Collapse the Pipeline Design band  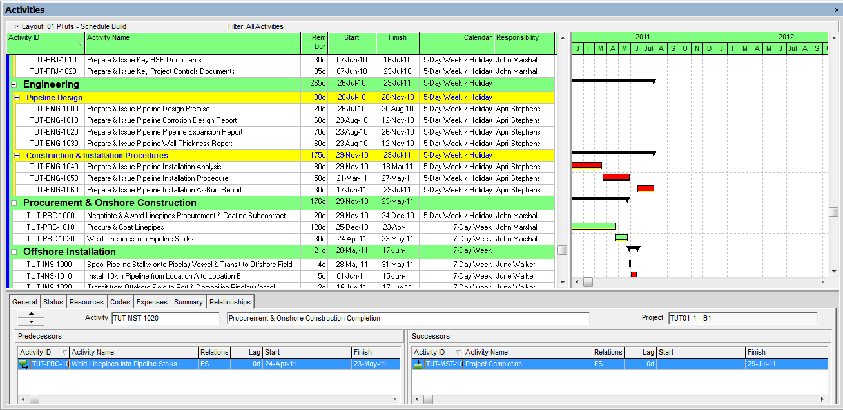[x=17, y=97]
